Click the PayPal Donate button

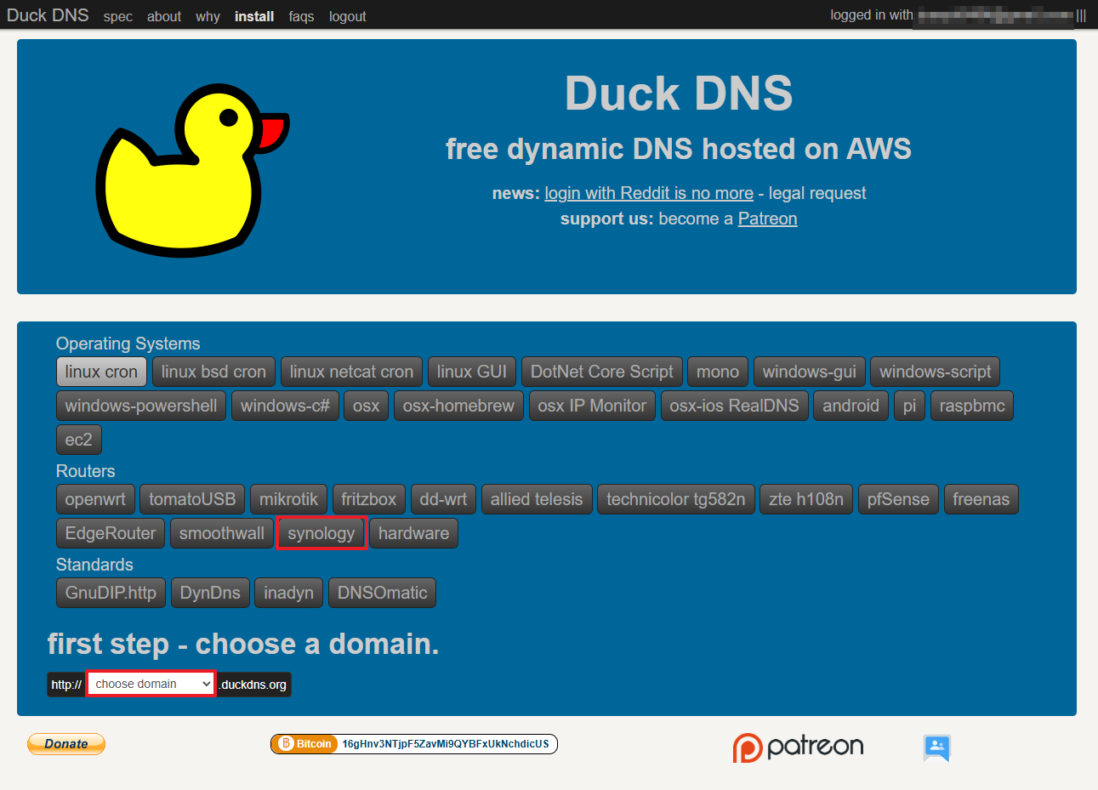tap(66, 744)
